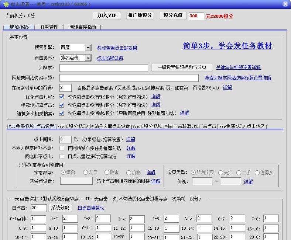Enable the 不同关键字同Ip不点 checkbox
The width and height of the screenshot is (291, 240).
click(x=62, y=148)
